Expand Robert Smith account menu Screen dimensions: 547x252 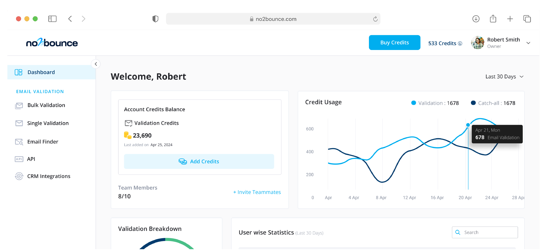pyautogui.click(x=528, y=43)
